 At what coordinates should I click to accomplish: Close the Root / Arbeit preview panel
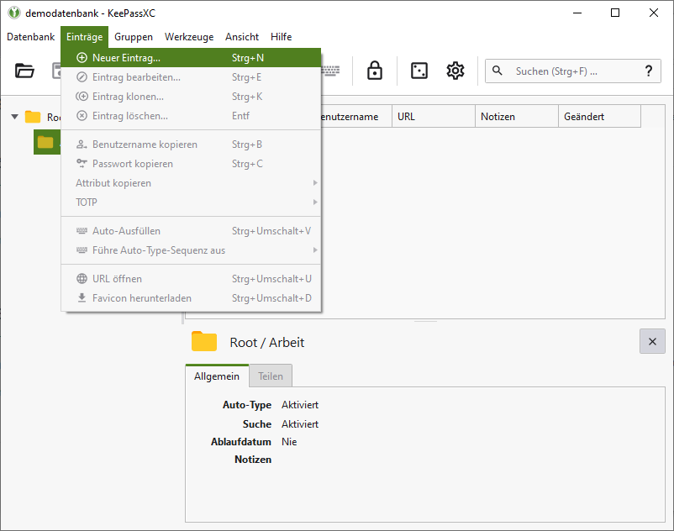pos(652,341)
